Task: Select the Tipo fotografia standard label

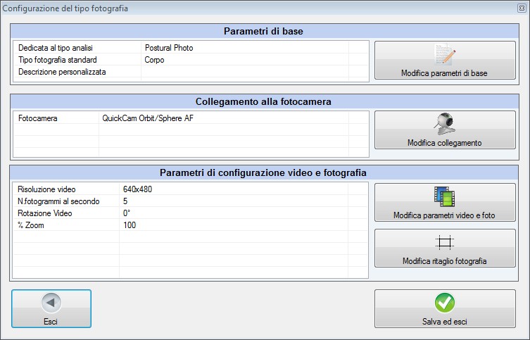Action: 58,60
